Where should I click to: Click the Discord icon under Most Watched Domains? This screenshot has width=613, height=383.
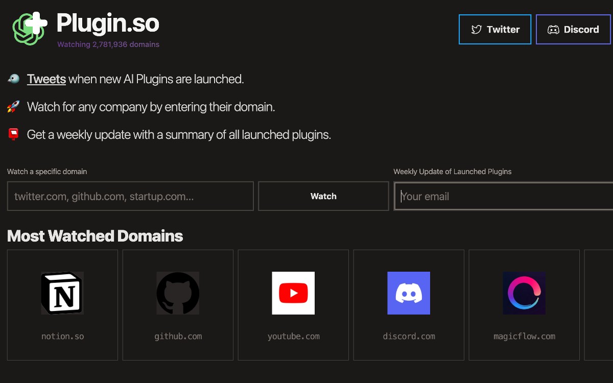[408, 293]
